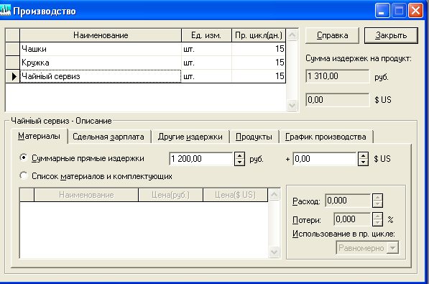Increase direct costs in rubles using up arrow
429x284 pixels.
coord(239,156)
